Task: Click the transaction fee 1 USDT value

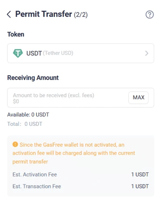Action: pos(140,186)
